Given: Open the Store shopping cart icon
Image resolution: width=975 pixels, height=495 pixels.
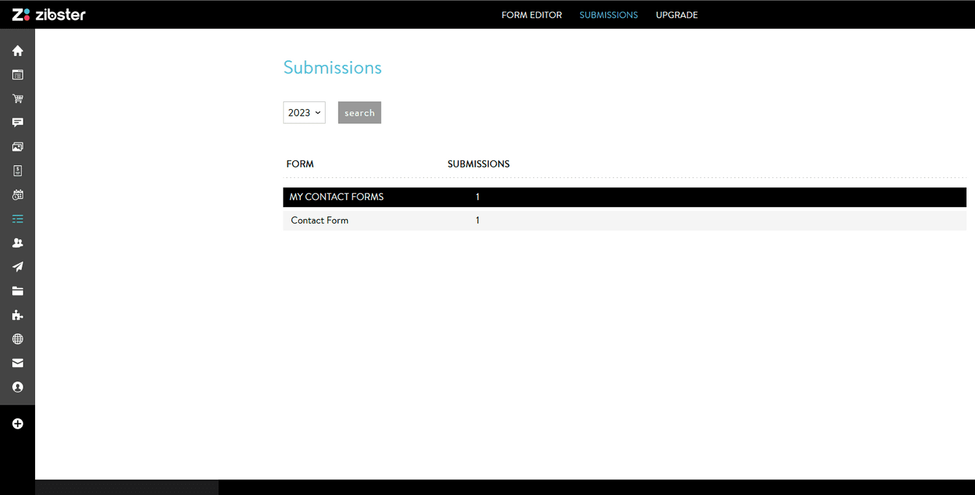Looking at the screenshot, I should 18,98.
